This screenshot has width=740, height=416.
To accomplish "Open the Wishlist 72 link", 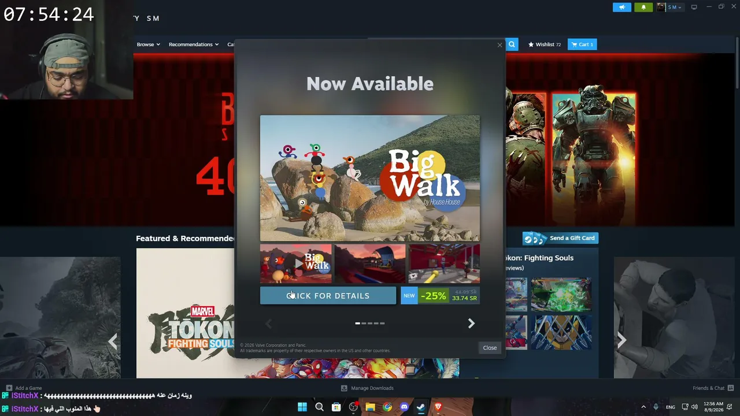I will (545, 44).
